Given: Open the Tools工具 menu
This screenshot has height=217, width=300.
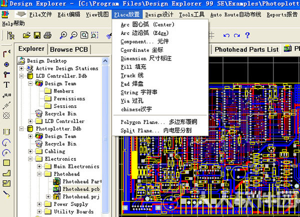Looking at the screenshot, I should pos(191,14).
